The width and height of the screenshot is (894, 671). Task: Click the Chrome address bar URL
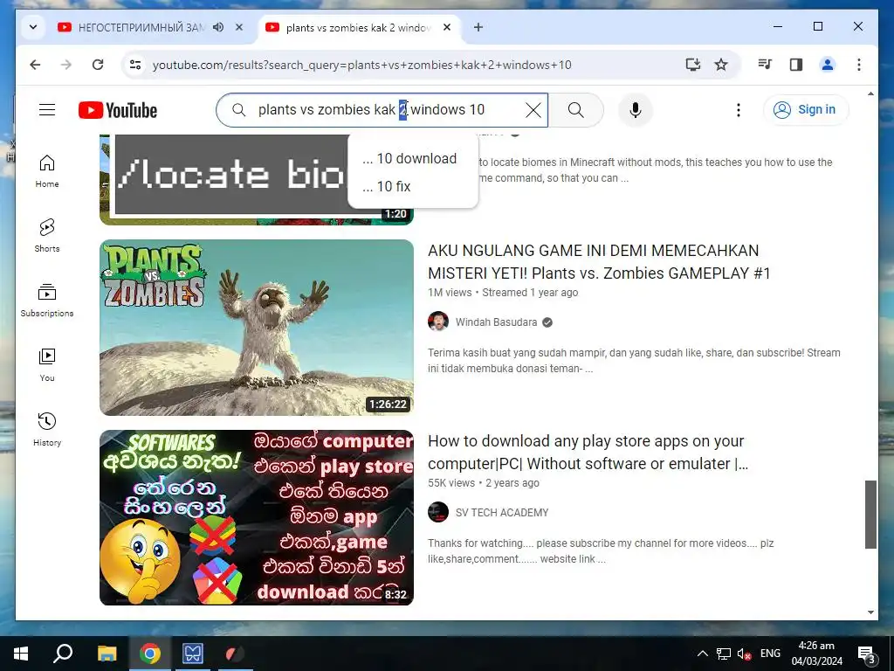click(x=362, y=65)
